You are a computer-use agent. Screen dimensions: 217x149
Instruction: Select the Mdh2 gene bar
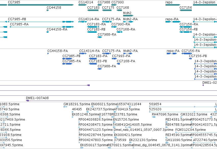coord(128,16)
